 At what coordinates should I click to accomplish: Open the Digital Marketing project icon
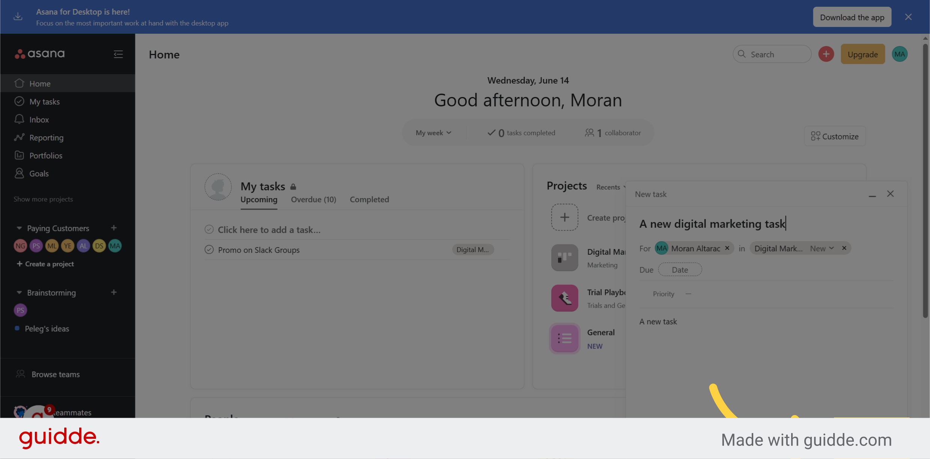coord(564,257)
